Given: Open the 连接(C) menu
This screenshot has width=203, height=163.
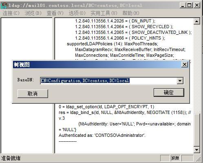Looking at the screenshot, I should point(11,13).
